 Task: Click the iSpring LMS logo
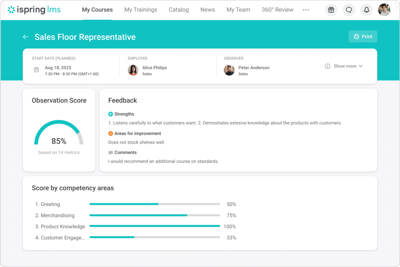(x=34, y=10)
